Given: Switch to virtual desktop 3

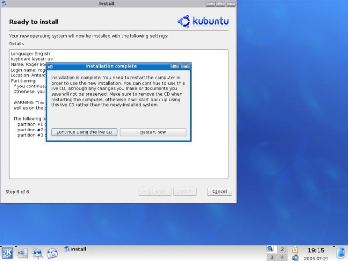Looking at the screenshot, I should [271, 257].
